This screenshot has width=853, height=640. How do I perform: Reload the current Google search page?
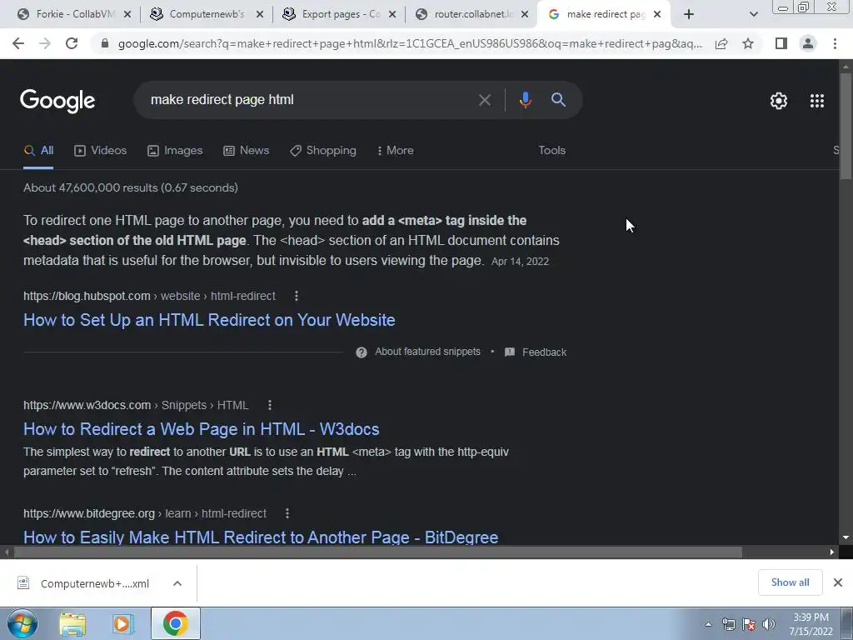coord(72,43)
